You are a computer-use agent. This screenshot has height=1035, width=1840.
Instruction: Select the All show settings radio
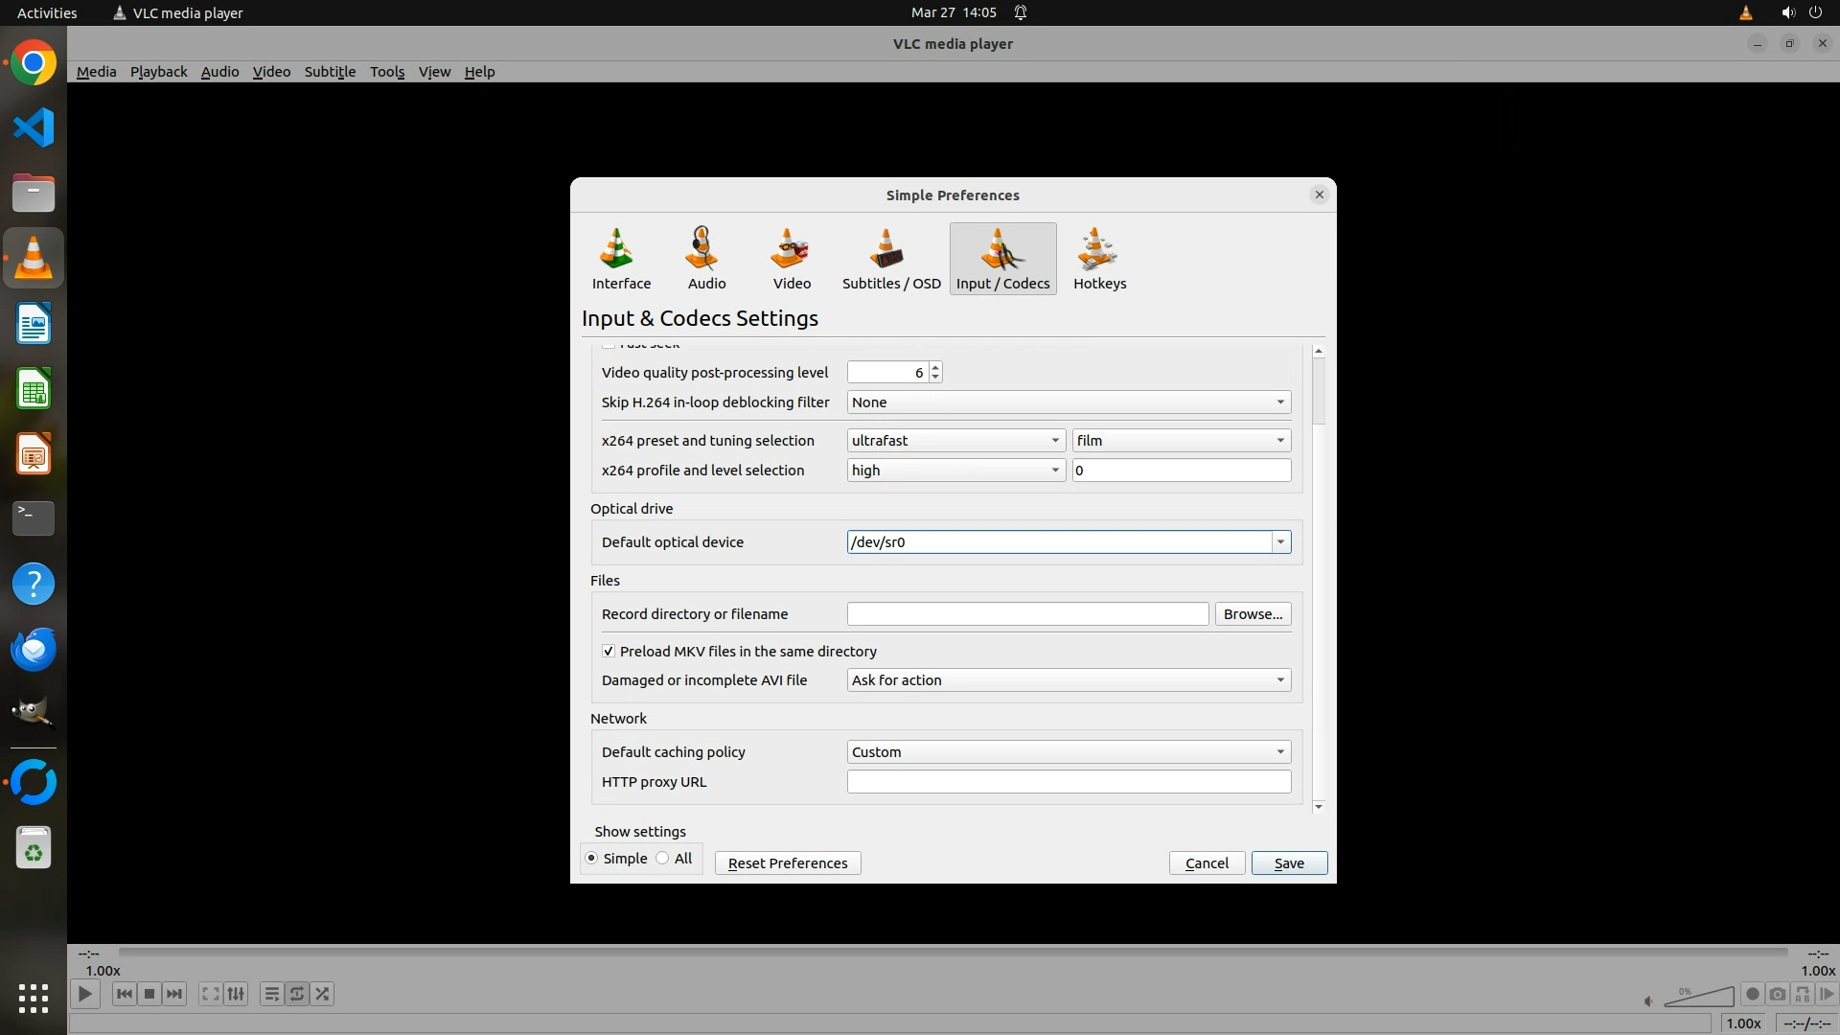tap(662, 858)
